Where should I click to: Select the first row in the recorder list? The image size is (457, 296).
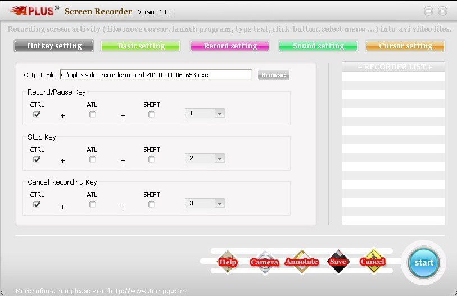(393, 77)
